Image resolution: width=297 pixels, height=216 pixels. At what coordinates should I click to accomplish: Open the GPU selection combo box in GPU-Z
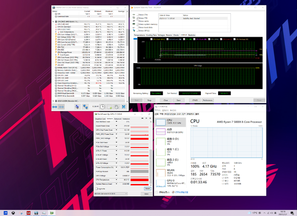coord(111,194)
